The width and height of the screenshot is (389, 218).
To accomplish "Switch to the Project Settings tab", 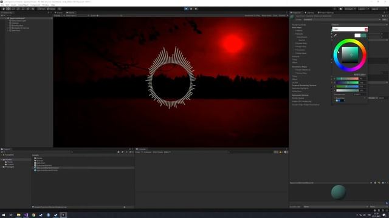I will [x=326, y=13].
